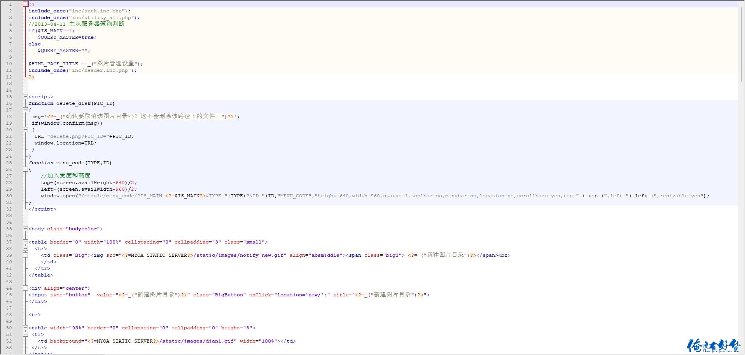Click onClick="location='new/';" attribute
Screen dimensions: 745x355
[290, 295]
